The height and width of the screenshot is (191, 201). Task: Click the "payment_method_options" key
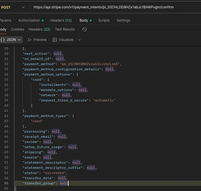coord(47,74)
